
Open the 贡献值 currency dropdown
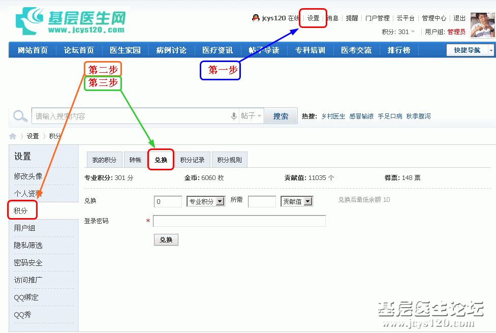click(x=309, y=201)
